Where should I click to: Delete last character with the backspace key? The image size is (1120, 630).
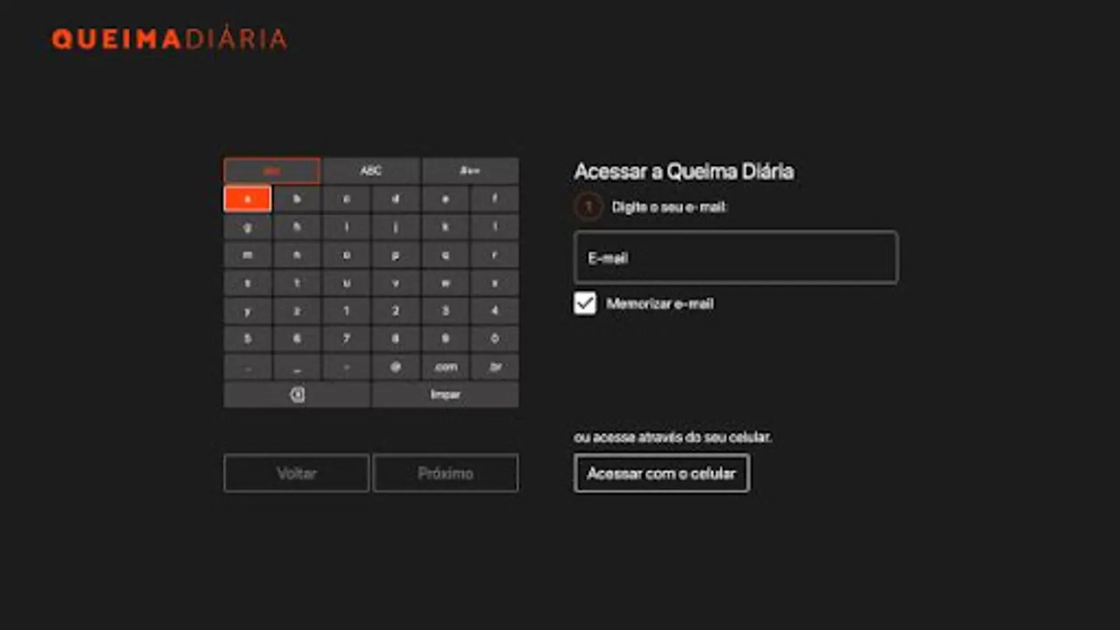coord(297,395)
